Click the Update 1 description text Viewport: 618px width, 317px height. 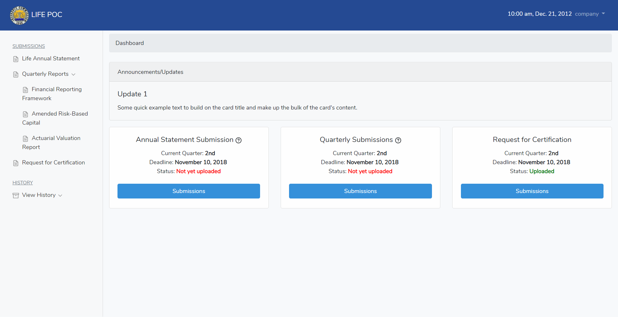pos(237,108)
